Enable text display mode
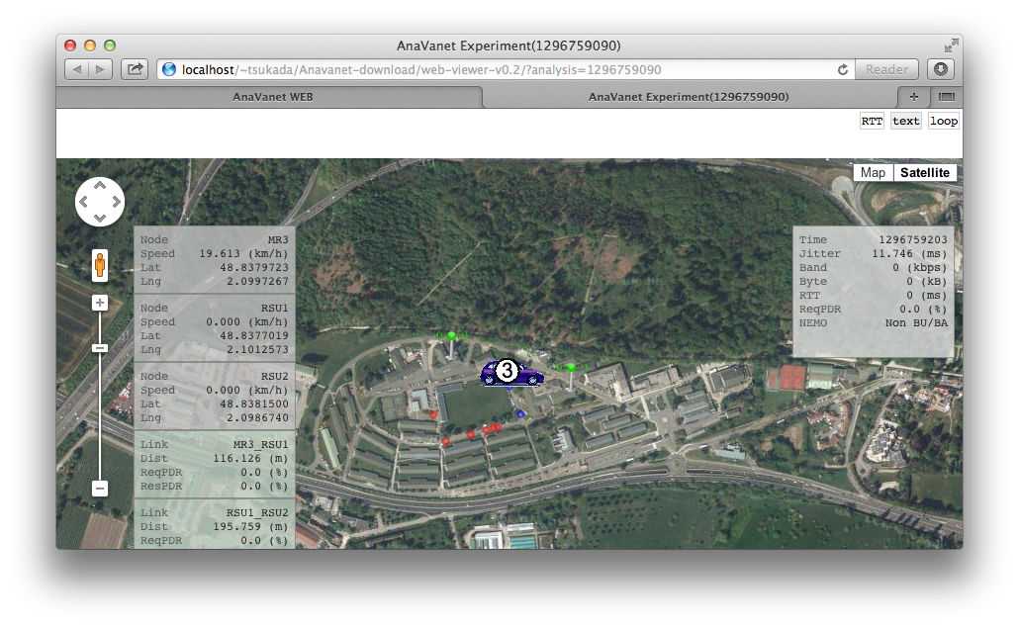 click(905, 121)
